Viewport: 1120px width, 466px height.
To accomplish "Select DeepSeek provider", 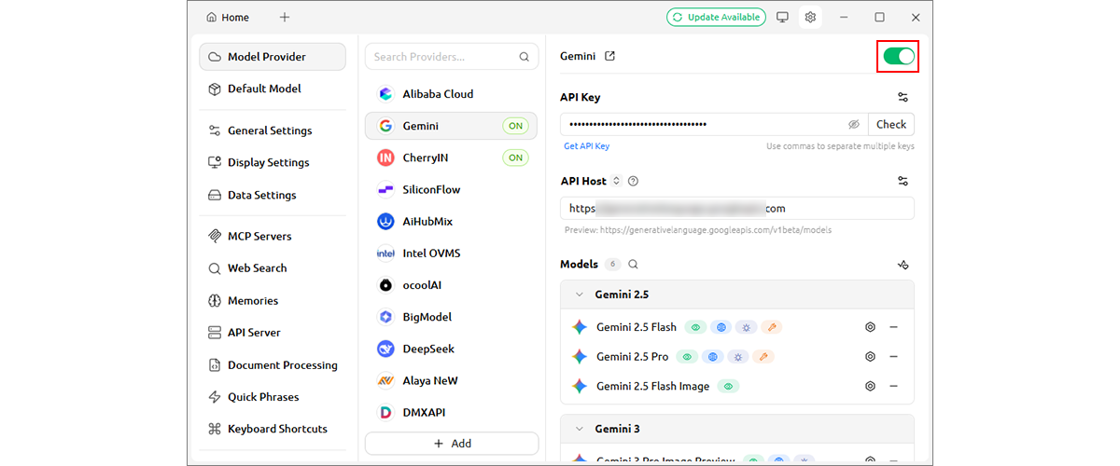I will pyautogui.click(x=451, y=349).
